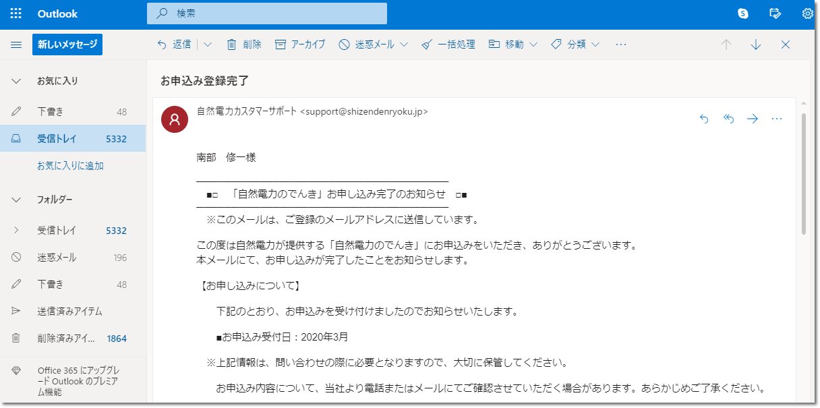Close the open message with X
The height and width of the screenshot is (408, 820).
[786, 45]
